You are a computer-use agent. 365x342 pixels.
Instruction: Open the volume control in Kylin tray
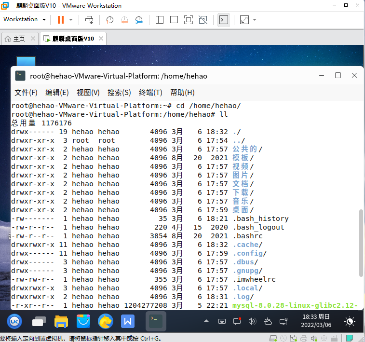pyautogui.click(x=252, y=322)
